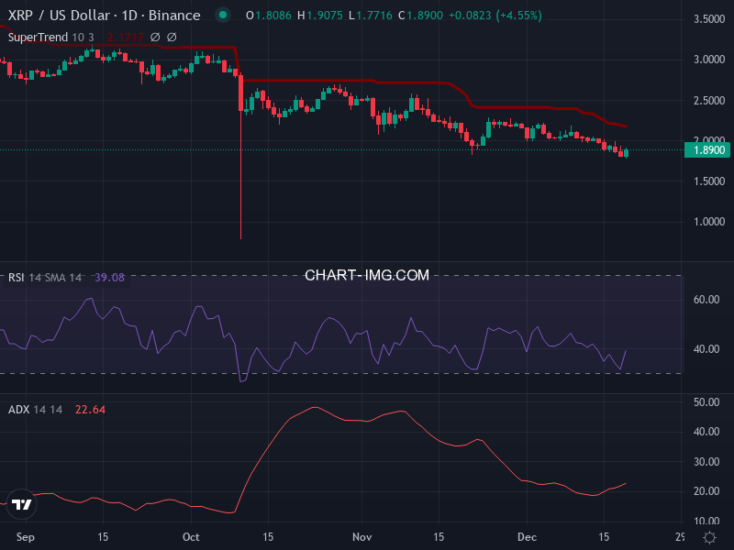Toggle the second SuperTrend hide icon

(x=172, y=38)
